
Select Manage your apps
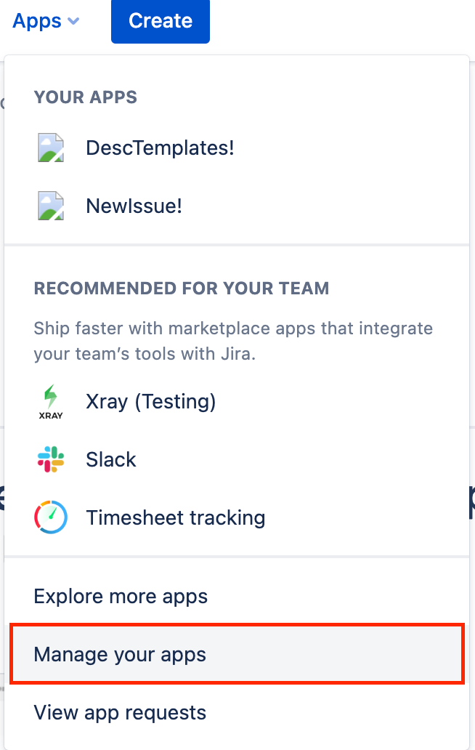click(120, 655)
